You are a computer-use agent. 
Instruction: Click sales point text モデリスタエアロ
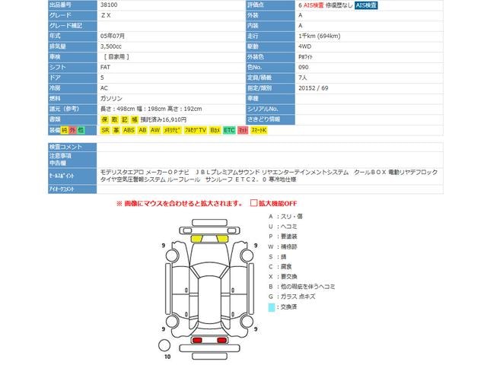pyautogui.click(x=122, y=173)
